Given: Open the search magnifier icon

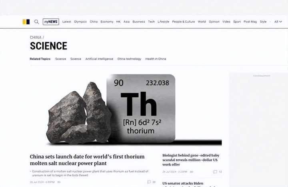Looking at the screenshot, I should pos(36,22).
